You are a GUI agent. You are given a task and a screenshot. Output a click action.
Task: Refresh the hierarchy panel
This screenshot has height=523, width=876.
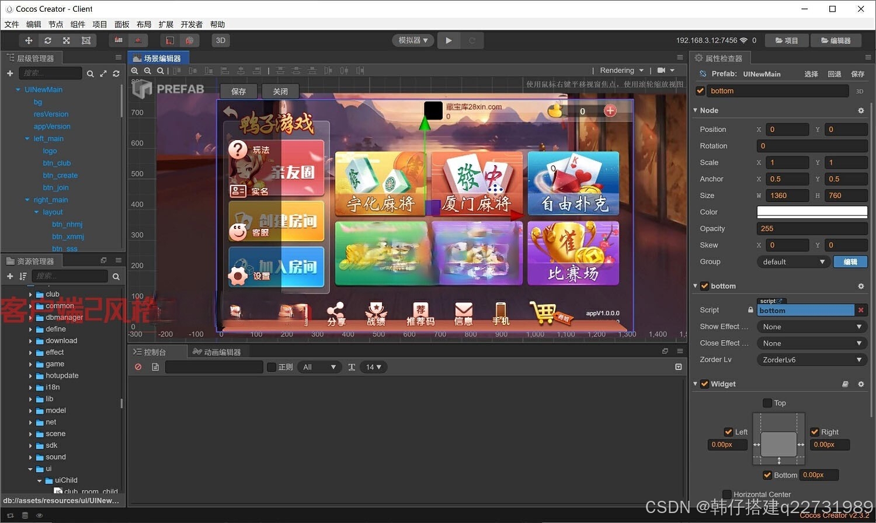click(x=116, y=74)
